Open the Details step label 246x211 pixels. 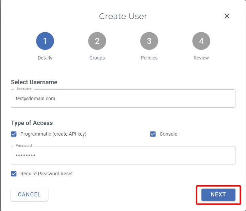click(x=45, y=58)
